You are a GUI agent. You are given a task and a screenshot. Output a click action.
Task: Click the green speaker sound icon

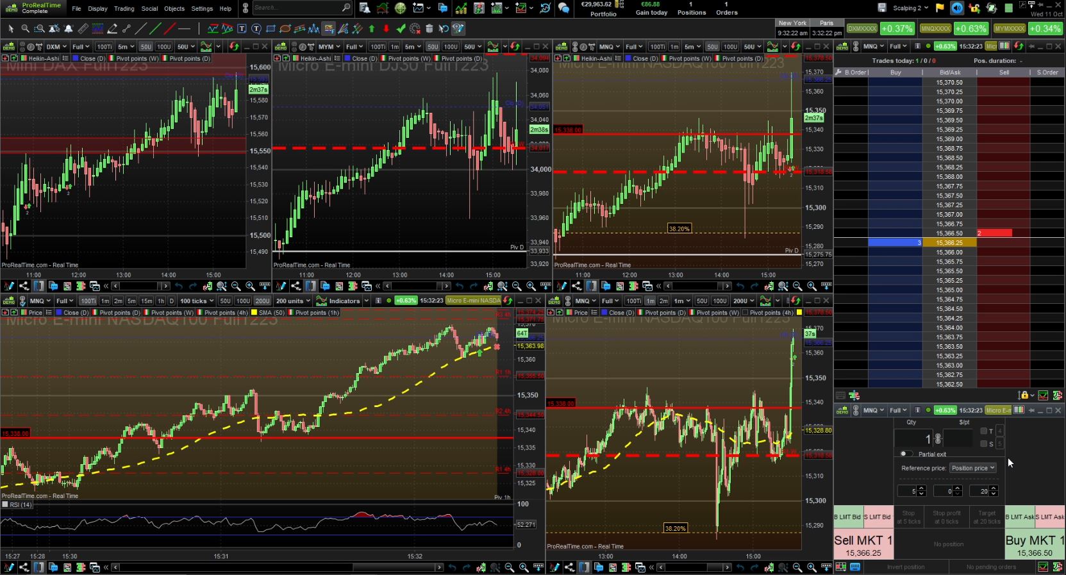[957, 8]
